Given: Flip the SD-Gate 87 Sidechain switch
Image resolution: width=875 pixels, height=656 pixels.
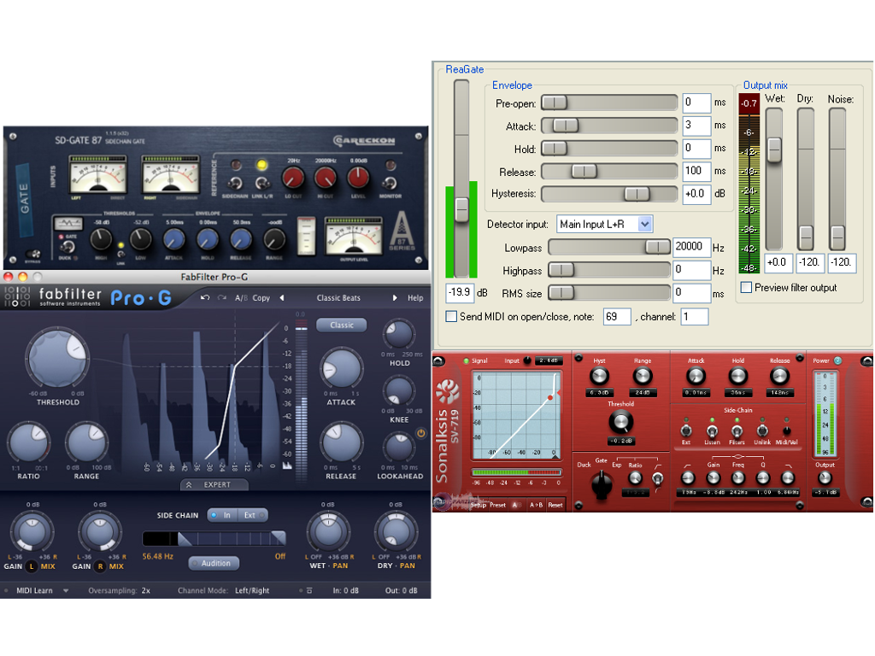Looking at the screenshot, I should (x=235, y=183).
